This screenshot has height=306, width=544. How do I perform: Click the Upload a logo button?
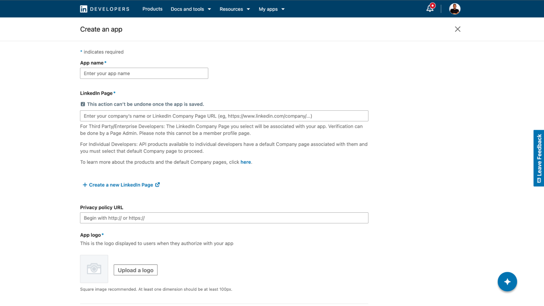tap(136, 270)
